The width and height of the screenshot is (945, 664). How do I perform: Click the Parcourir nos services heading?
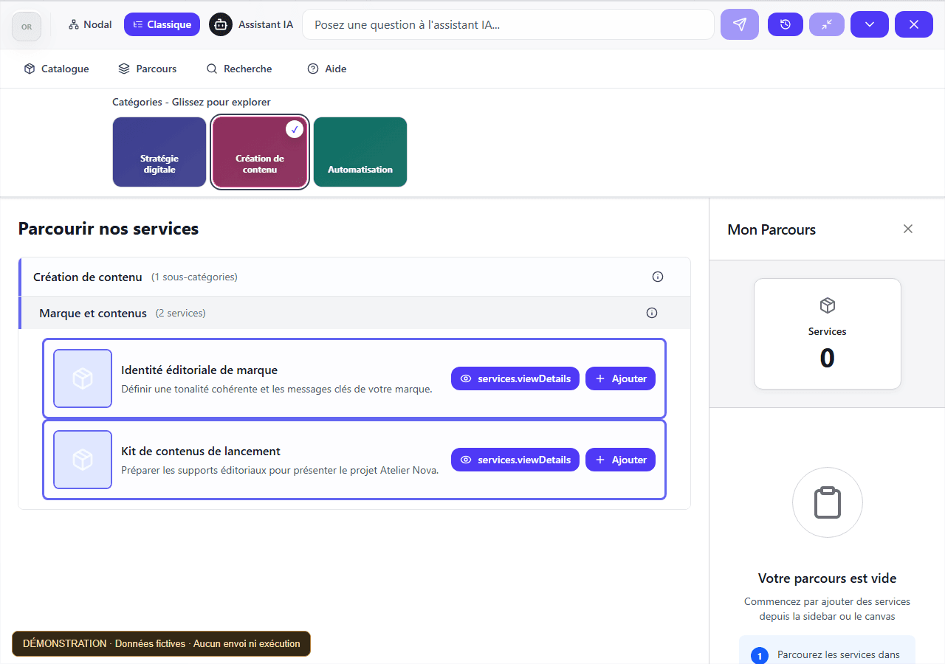(x=109, y=229)
